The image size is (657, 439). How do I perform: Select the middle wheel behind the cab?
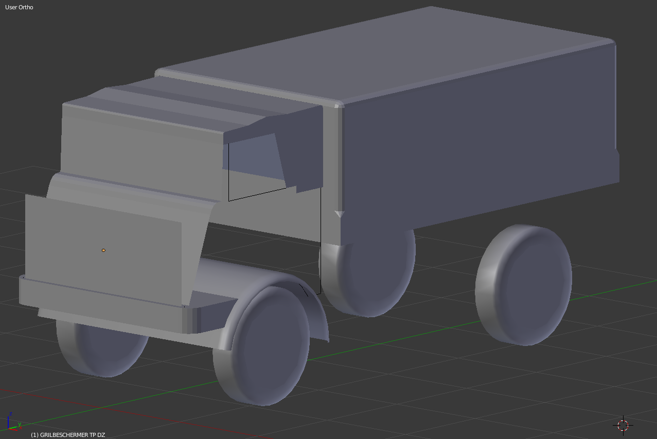368,272
